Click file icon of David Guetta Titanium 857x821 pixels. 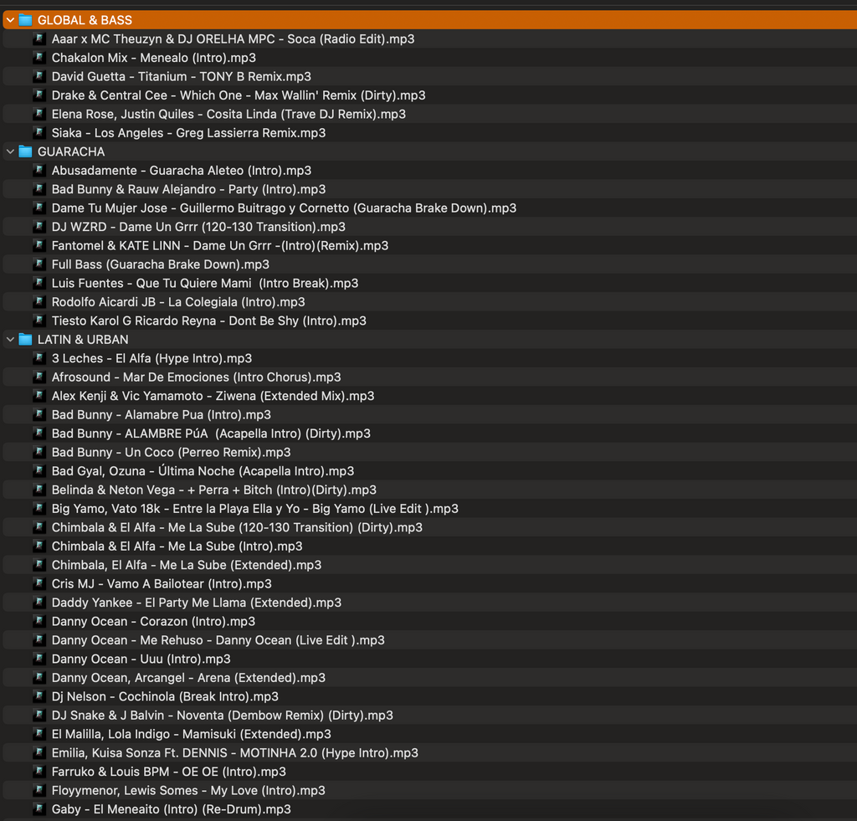38,76
